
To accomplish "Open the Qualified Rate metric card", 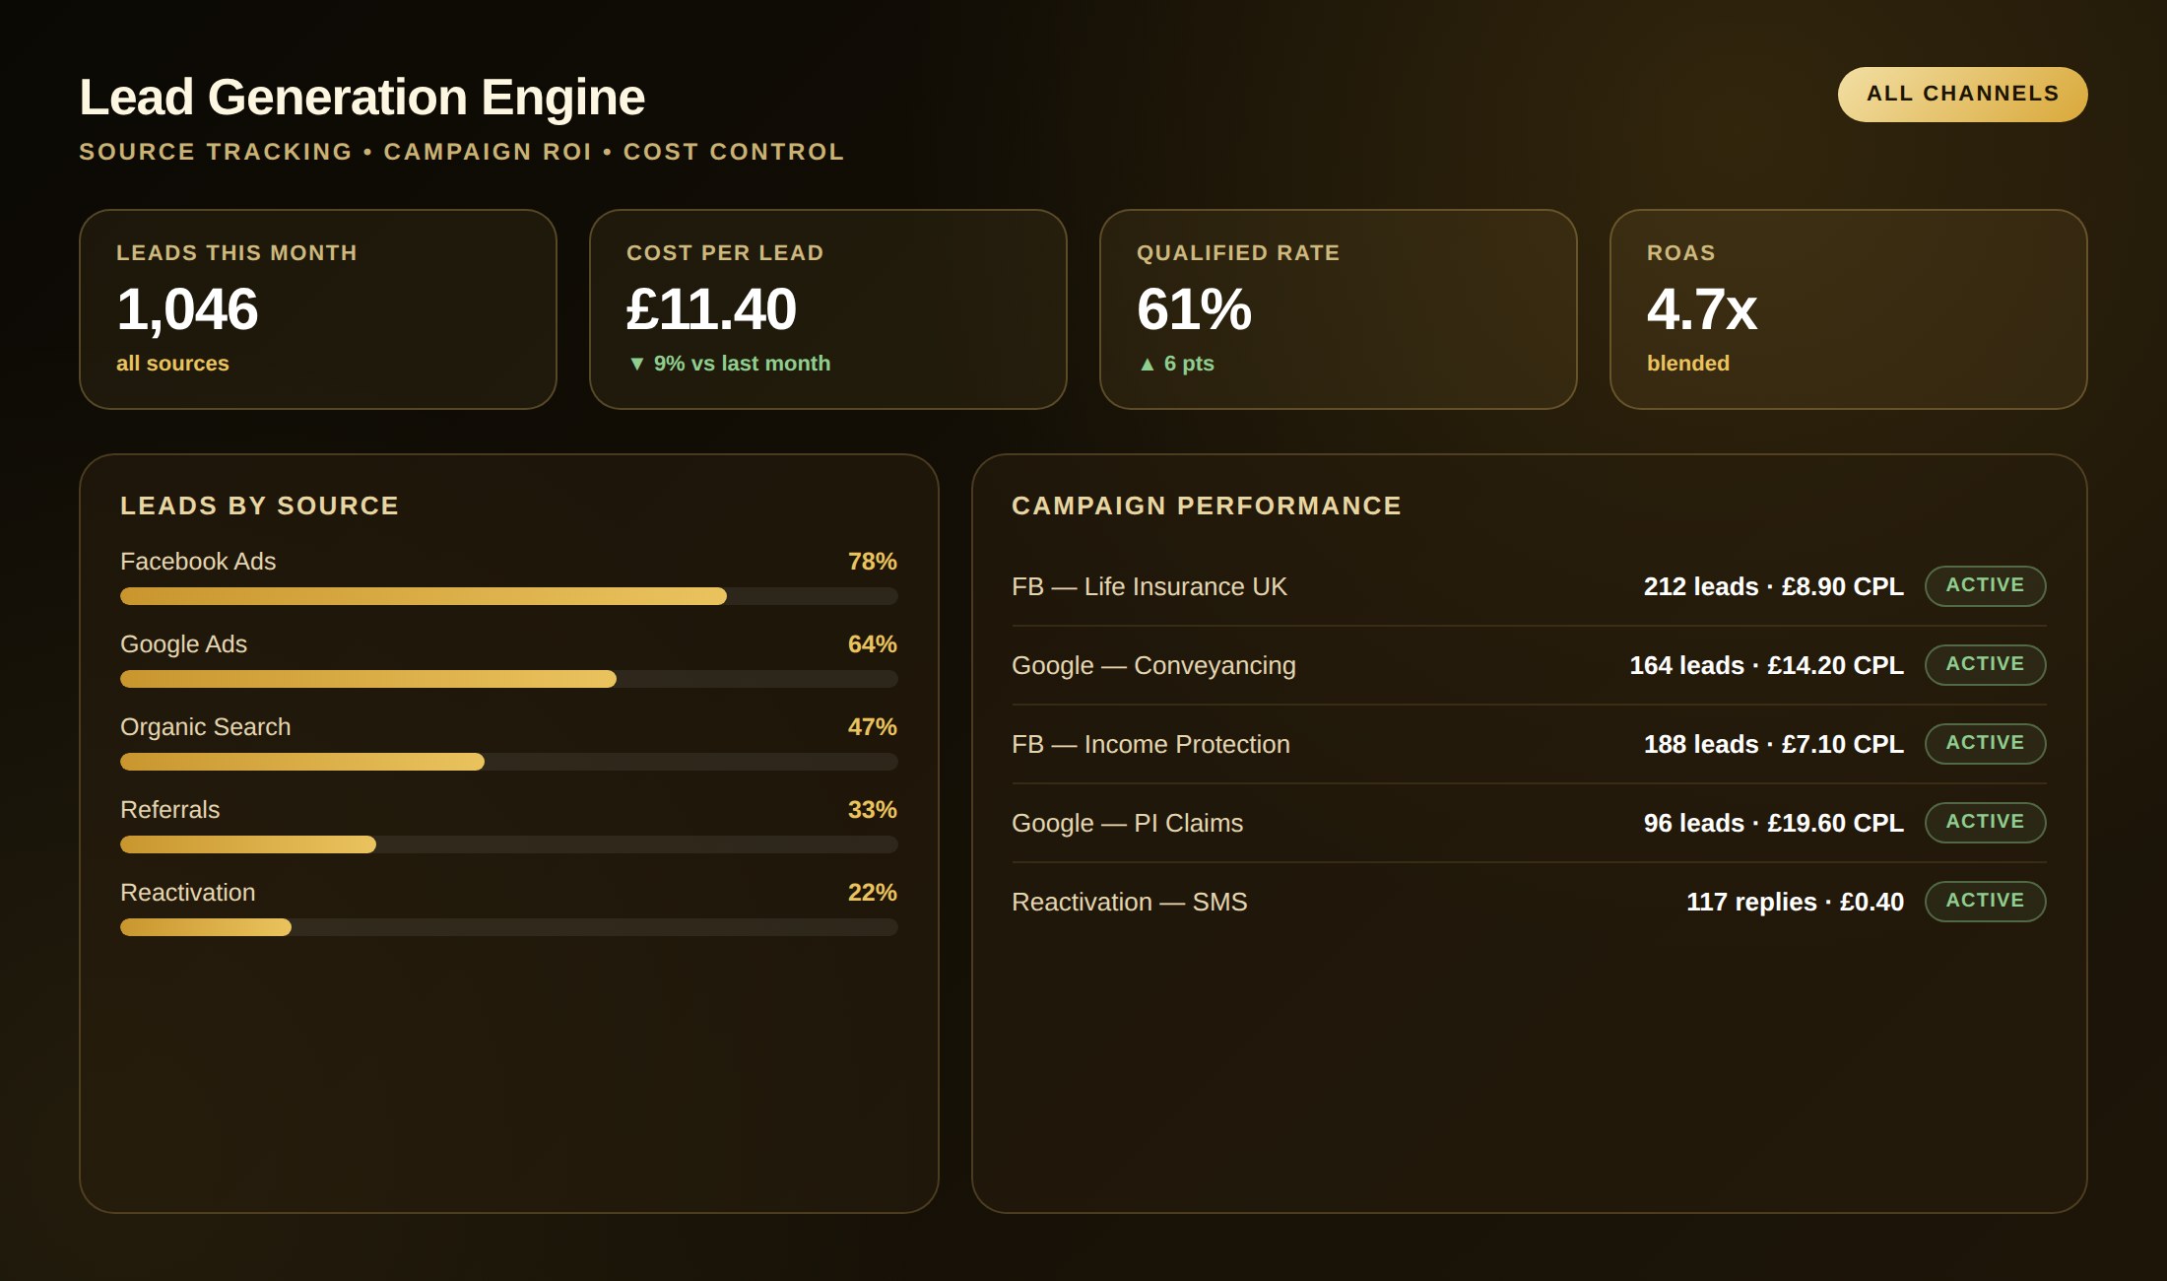I will 1339,309.
